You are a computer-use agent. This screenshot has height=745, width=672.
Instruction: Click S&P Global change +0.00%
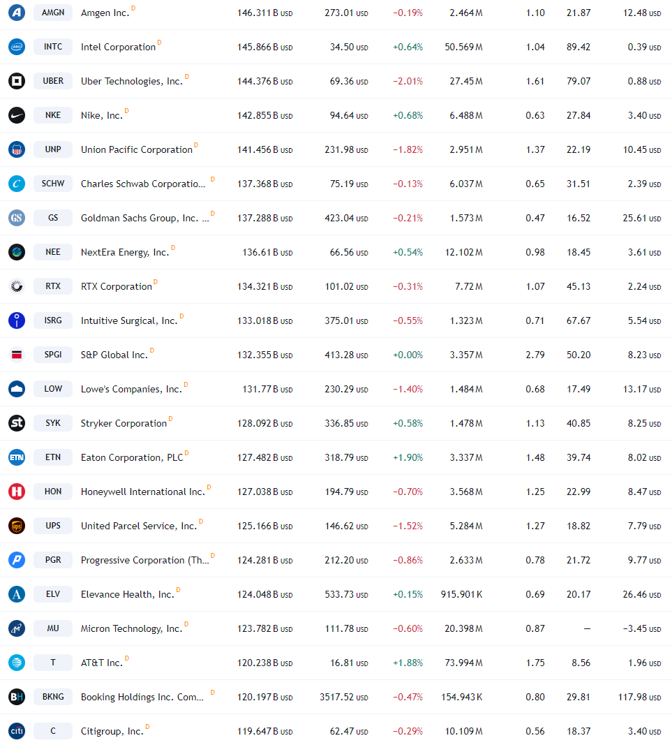[408, 355]
